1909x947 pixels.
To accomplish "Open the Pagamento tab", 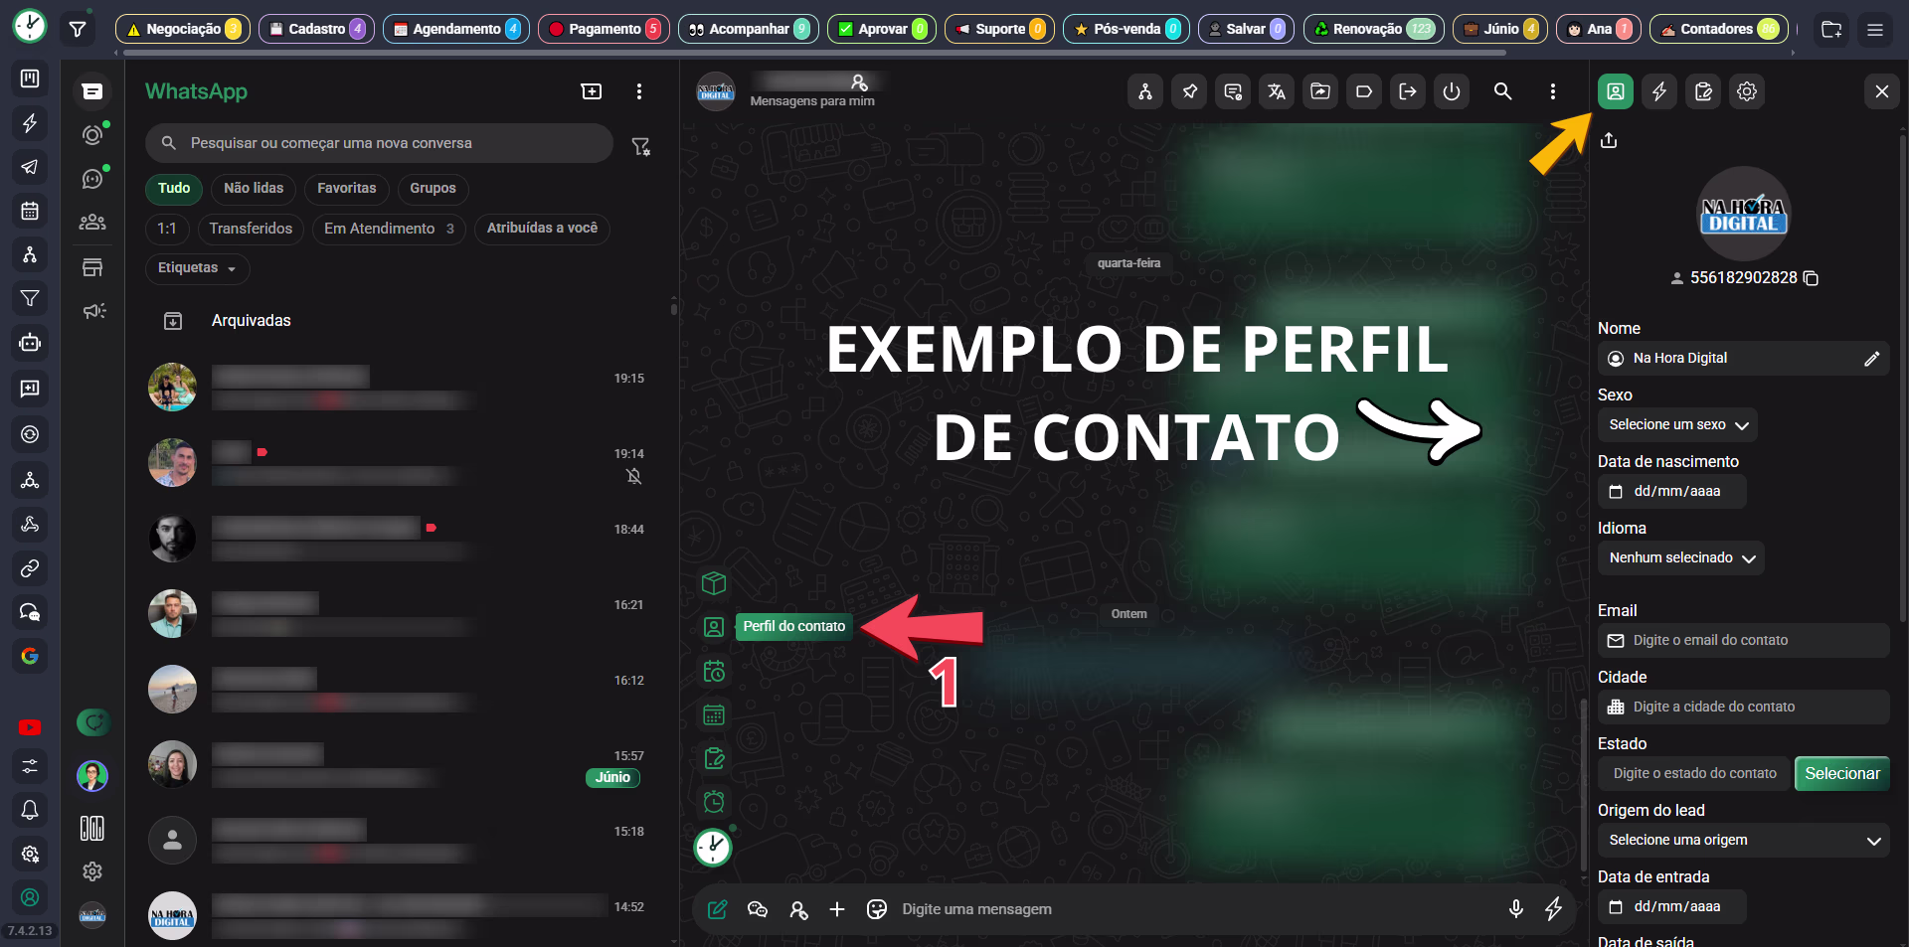I will coord(604,29).
